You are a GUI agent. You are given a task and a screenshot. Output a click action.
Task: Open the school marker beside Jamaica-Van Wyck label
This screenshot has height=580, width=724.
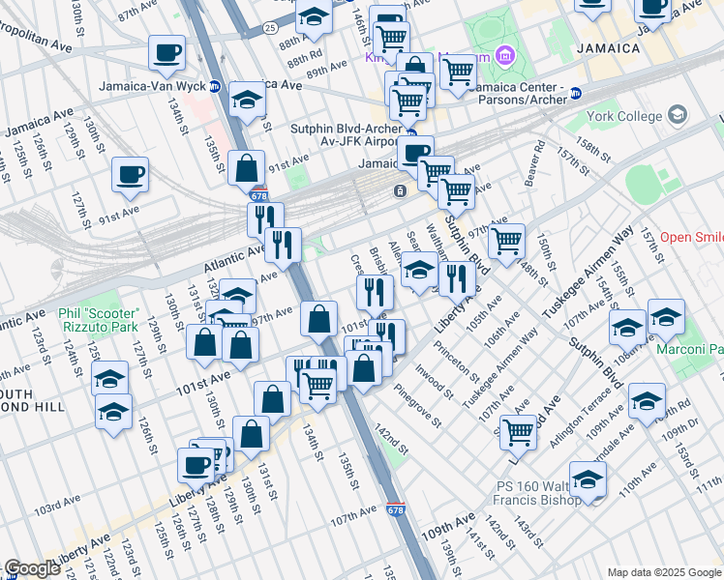(247, 101)
